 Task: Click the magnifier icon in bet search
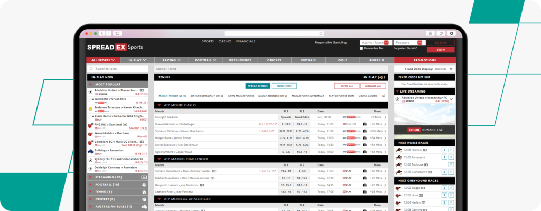pos(91,69)
